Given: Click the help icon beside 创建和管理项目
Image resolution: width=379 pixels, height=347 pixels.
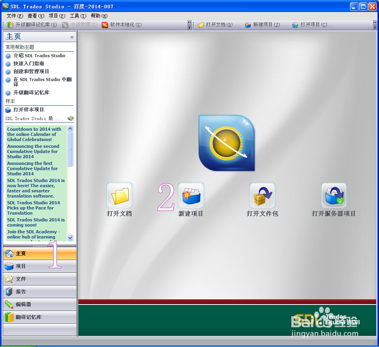Looking at the screenshot, I should [8, 72].
